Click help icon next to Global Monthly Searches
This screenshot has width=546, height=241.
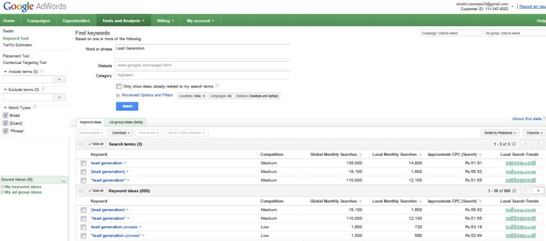coord(361,155)
